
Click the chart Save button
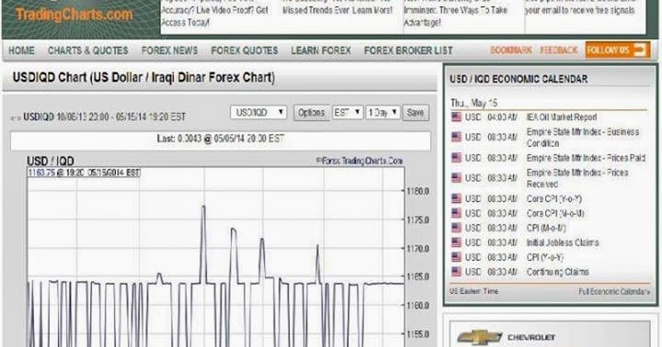416,113
